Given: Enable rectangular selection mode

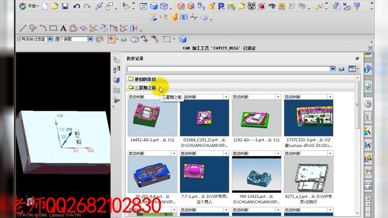Looking at the screenshot, I should [167, 39].
